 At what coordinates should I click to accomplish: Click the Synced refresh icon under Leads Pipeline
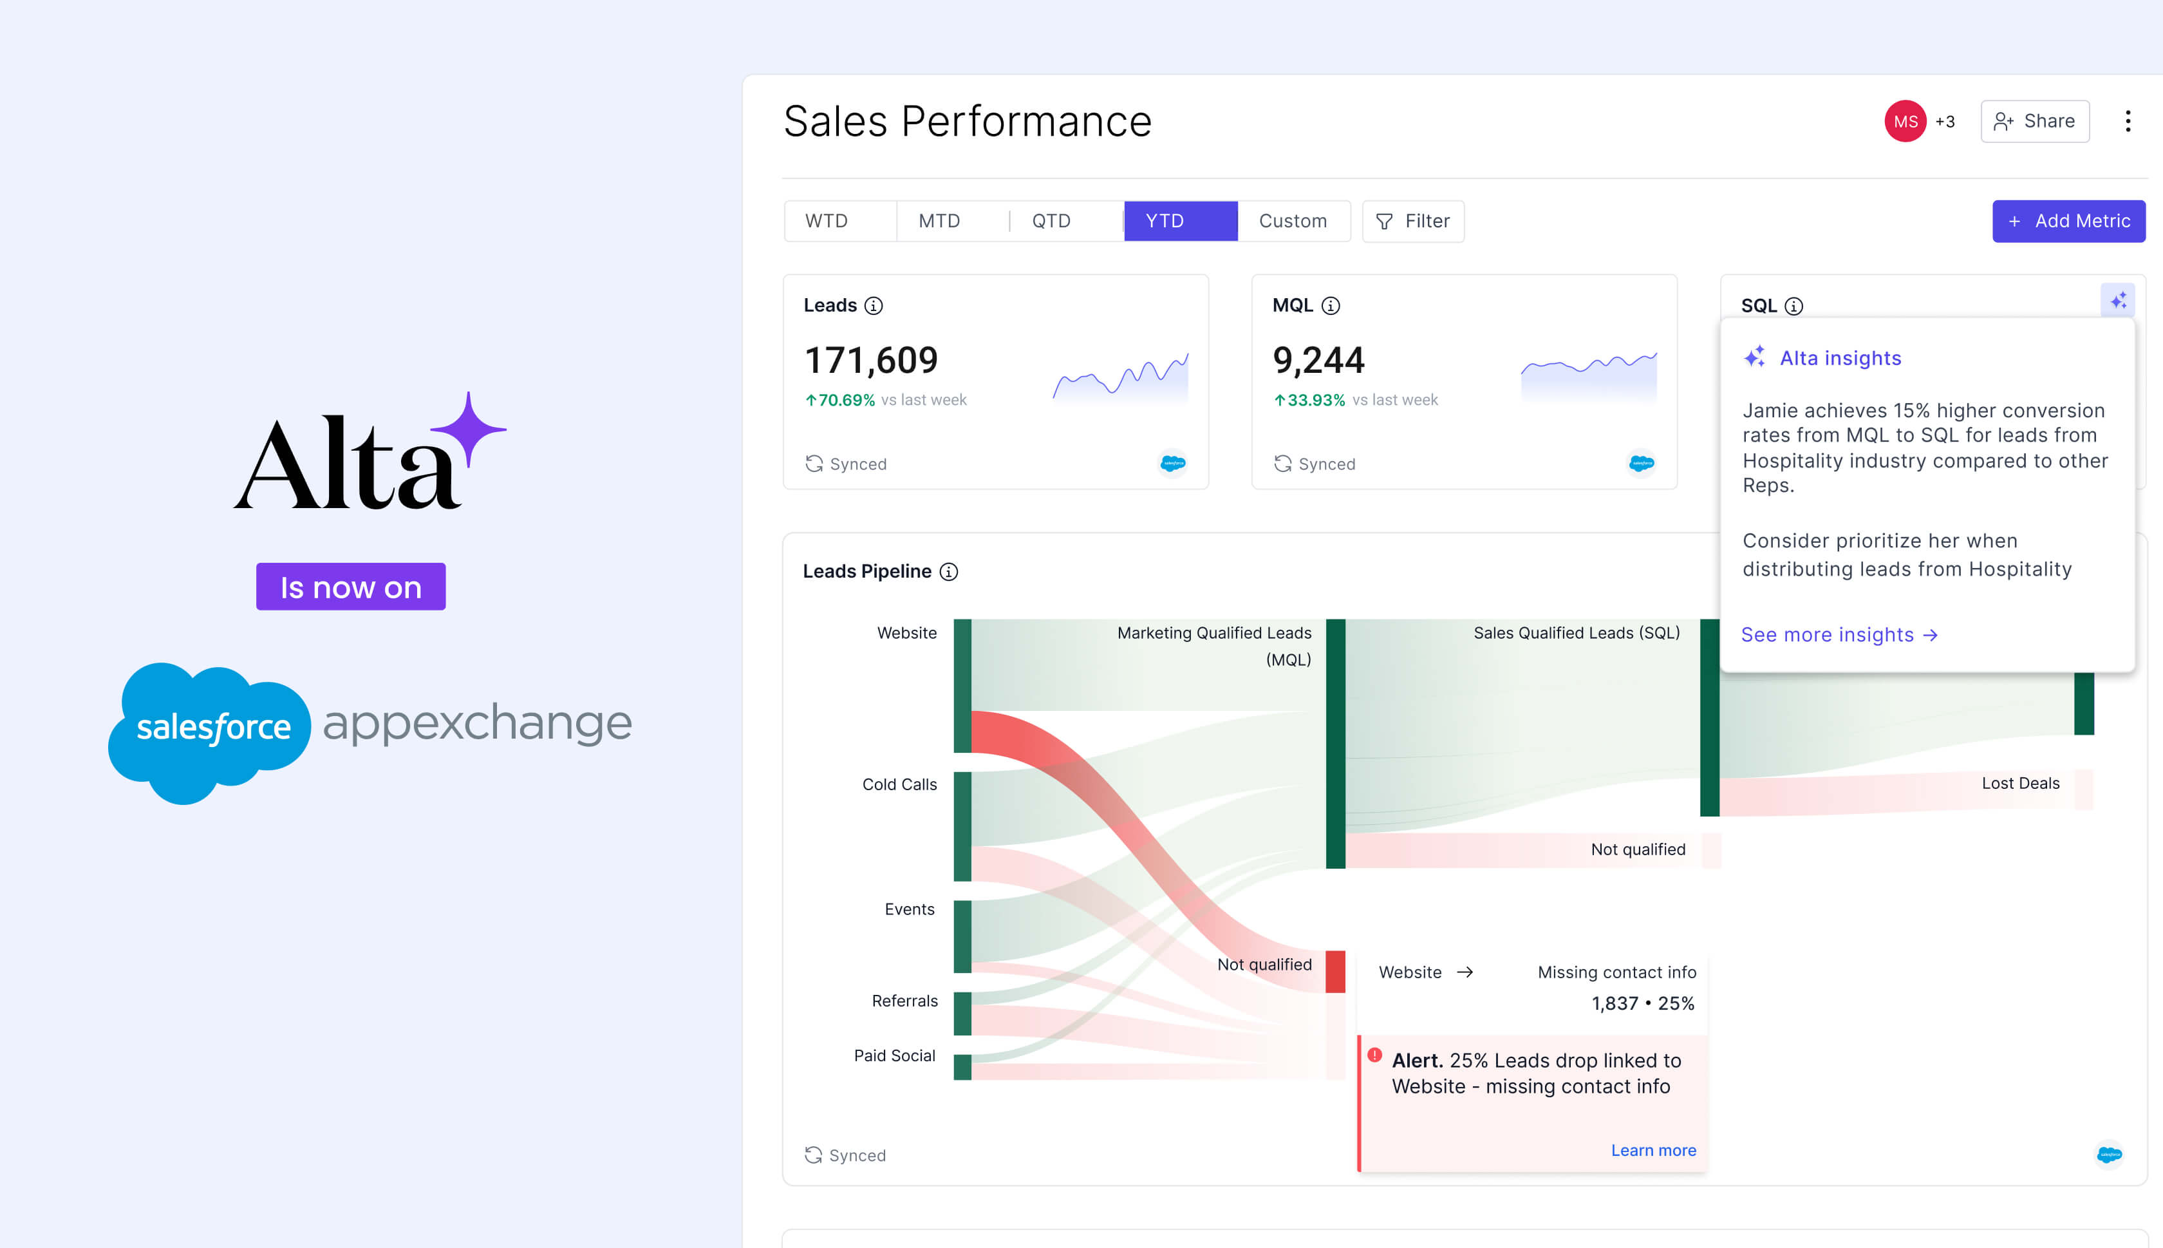(x=814, y=1155)
